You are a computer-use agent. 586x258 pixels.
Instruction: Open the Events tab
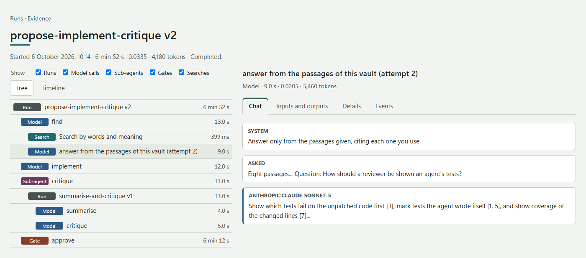[384, 106]
